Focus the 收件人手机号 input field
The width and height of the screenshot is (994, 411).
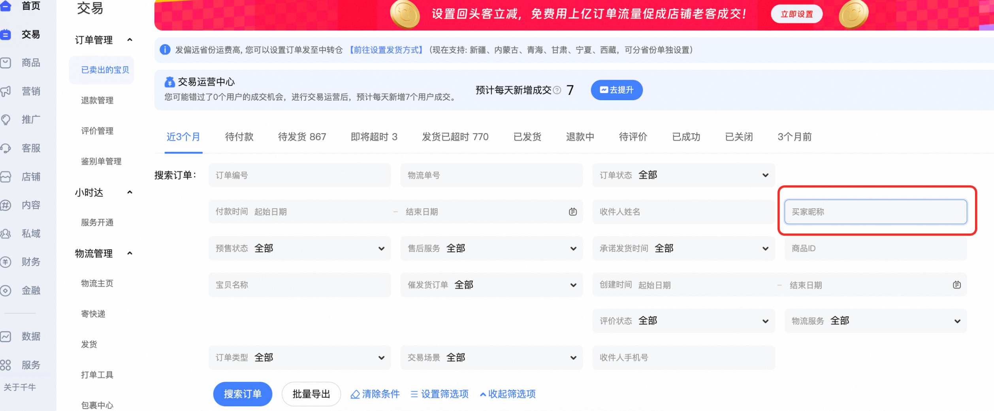point(683,358)
